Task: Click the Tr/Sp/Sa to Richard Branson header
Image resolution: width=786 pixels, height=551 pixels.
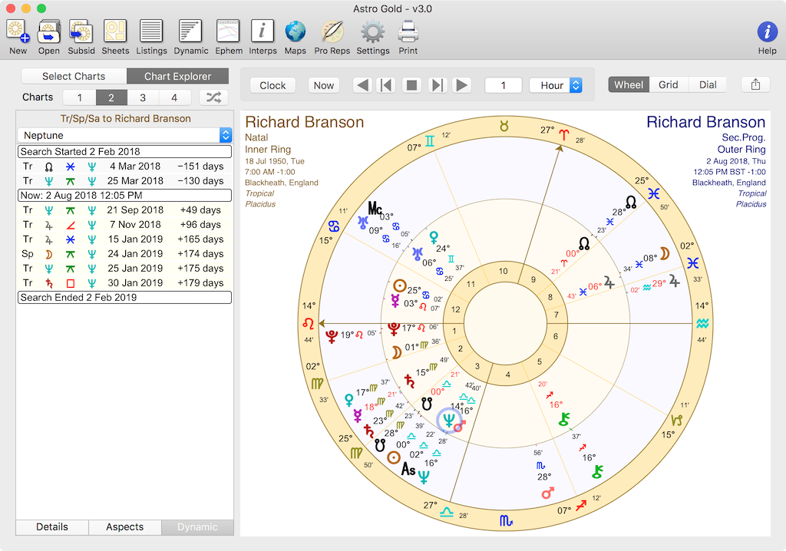Action: (x=125, y=119)
